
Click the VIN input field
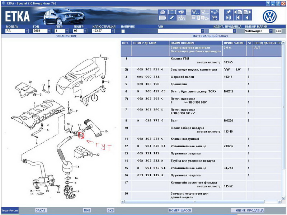point(179,31)
